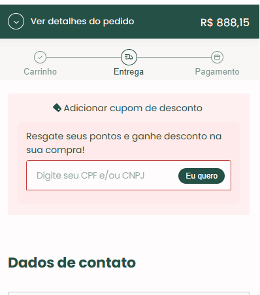The image size is (260, 295).
Task: Go to the Carrinho step label
Action: click(x=40, y=71)
